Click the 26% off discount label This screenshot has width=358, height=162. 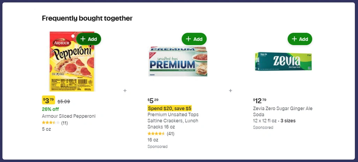pos(51,109)
